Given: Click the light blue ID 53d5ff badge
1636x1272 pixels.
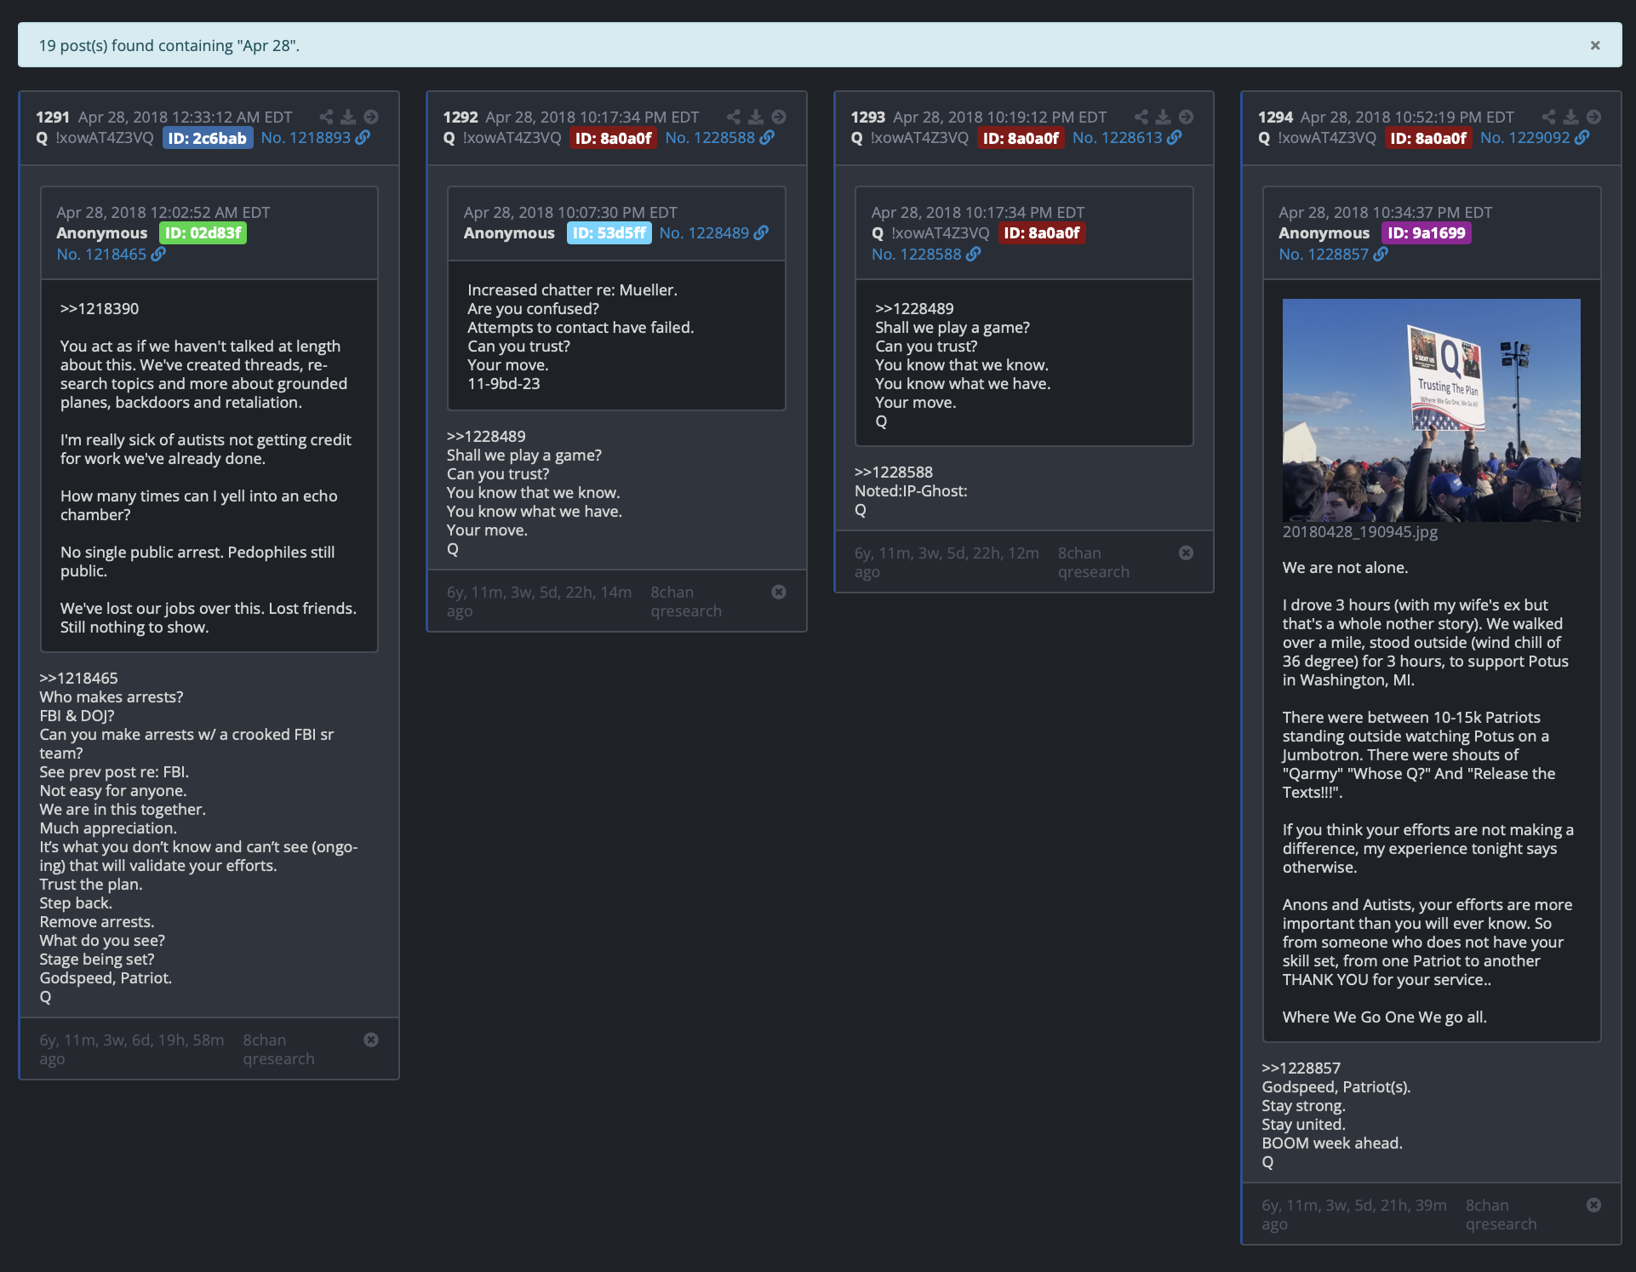Looking at the screenshot, I should [609, 233].
